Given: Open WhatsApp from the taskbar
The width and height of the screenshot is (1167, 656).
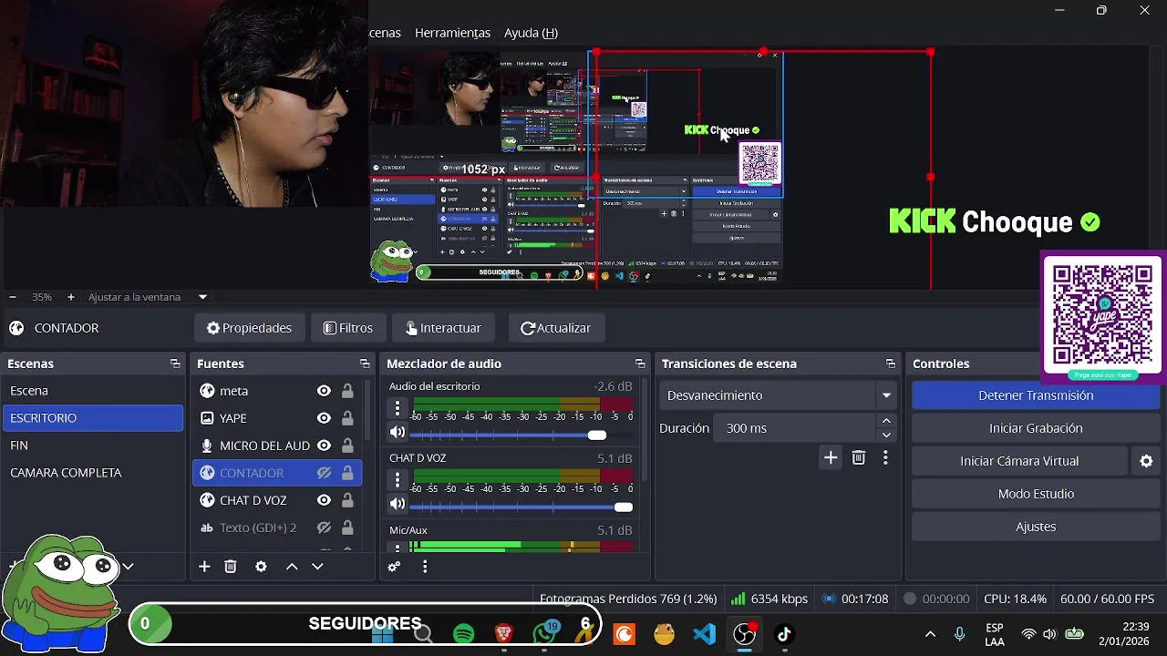Looking at the screenshot, I should 545,632.
